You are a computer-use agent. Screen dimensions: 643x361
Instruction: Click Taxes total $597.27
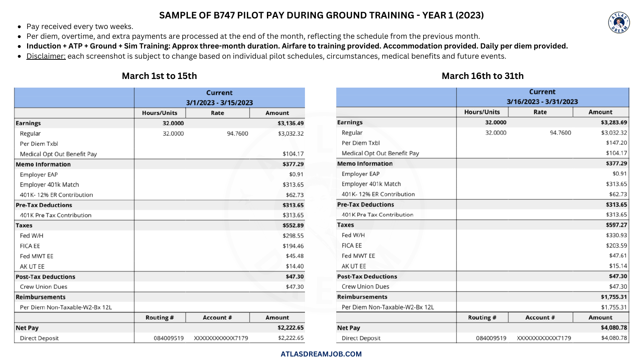617,225
